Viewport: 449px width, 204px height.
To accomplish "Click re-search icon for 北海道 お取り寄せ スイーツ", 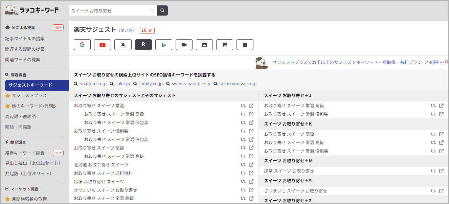I will (x=243, y=165).
